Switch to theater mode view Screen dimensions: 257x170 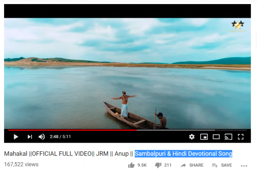coord(216,136)
